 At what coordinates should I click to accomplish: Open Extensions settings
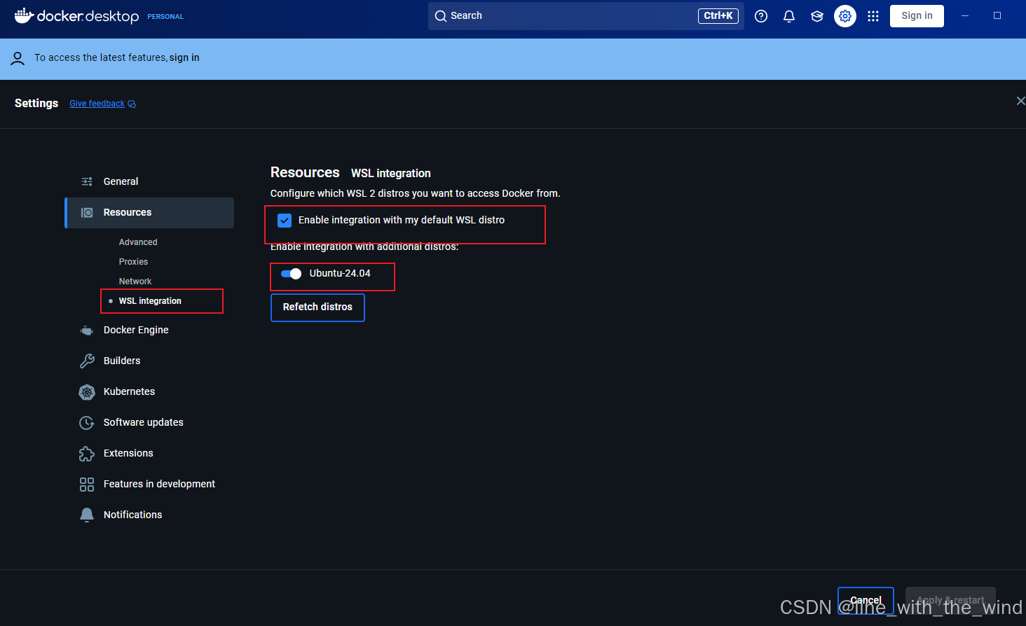[150, 453]
